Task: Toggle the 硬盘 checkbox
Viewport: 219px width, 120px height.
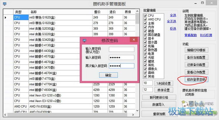Action: pyautogui.click(x=145, y=31)
